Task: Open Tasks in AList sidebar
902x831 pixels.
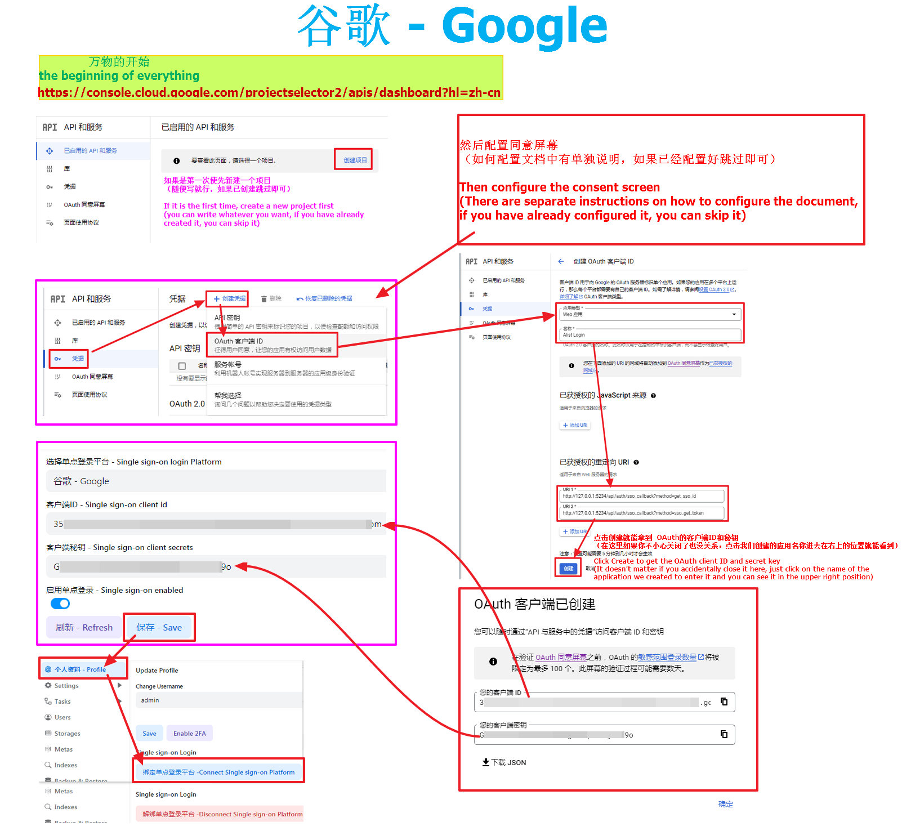Action: pyautogui.click(x=62, y=702)
